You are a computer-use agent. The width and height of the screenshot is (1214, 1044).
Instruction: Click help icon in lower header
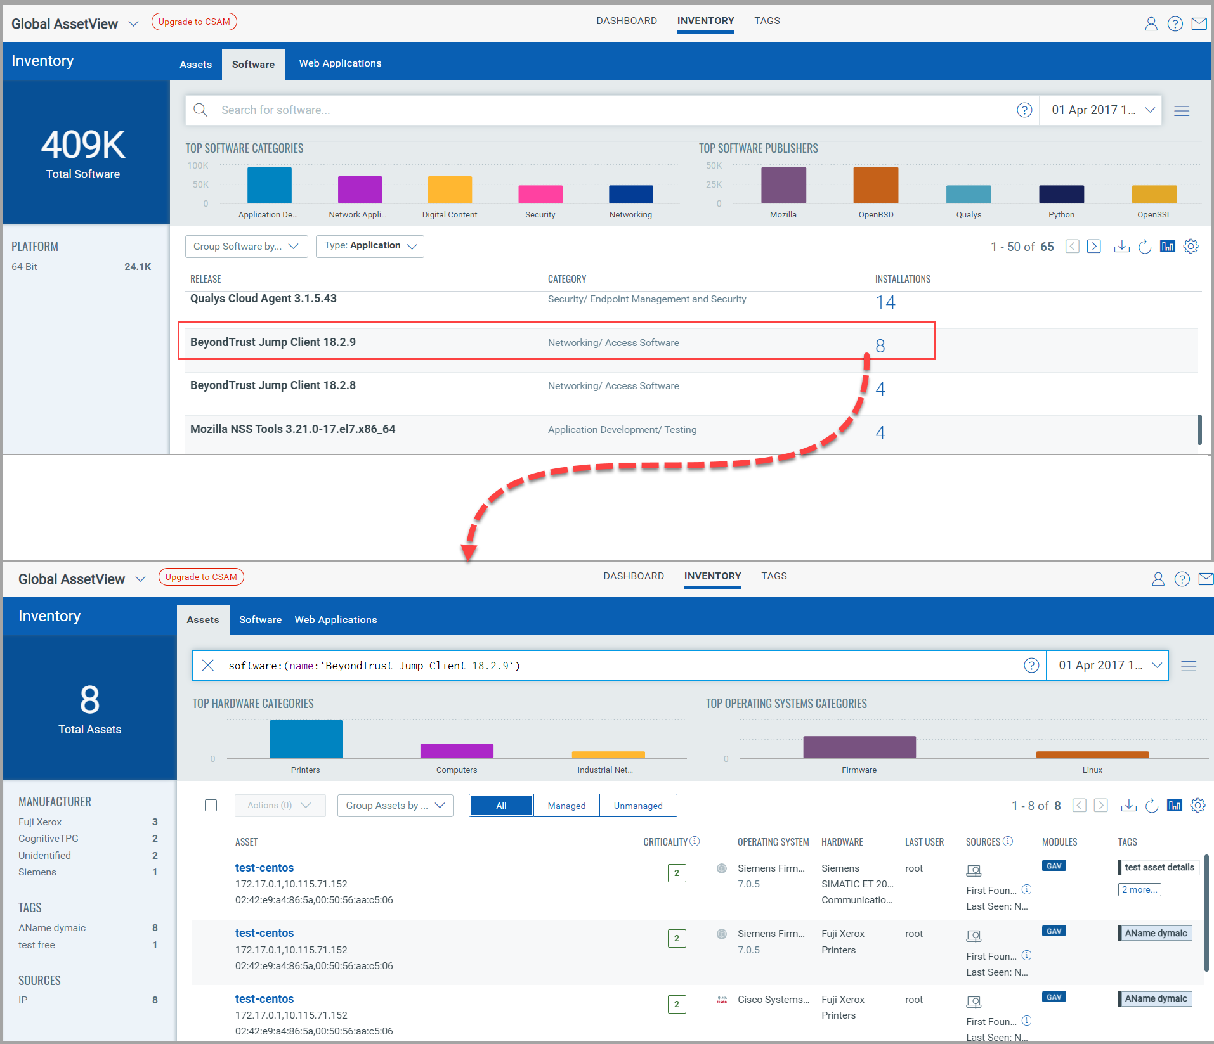[1182, 579]
